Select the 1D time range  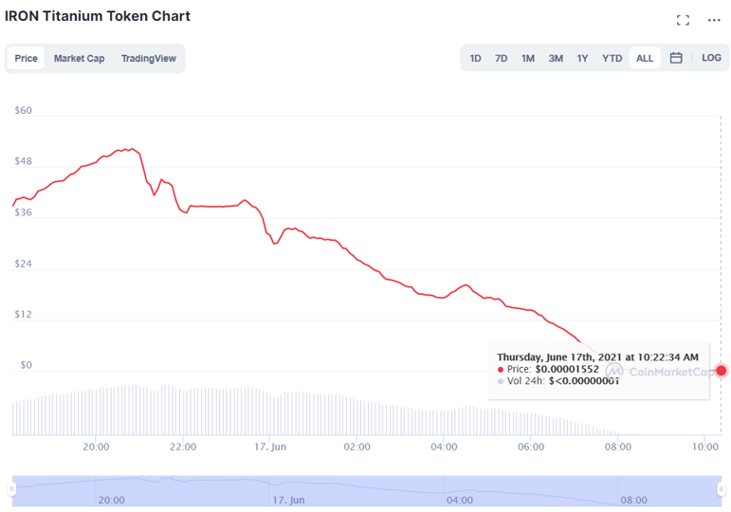(475, 59)
